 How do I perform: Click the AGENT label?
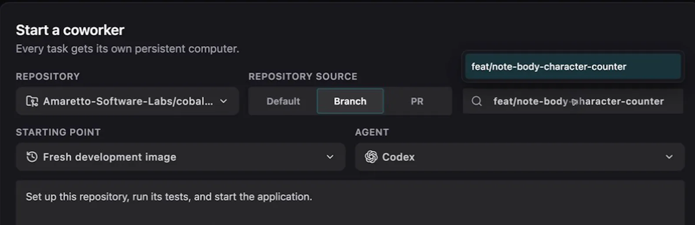[x=372, y=132]
